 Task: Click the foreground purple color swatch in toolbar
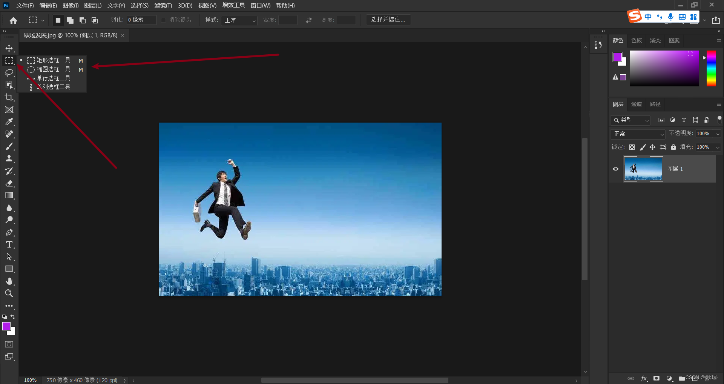tap(6, 326)
